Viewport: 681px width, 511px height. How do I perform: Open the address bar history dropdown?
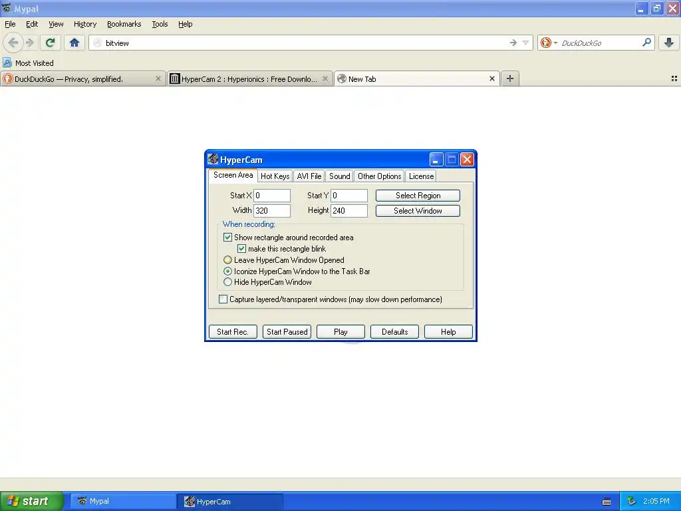pyautogui.click(x=525, y=43)
